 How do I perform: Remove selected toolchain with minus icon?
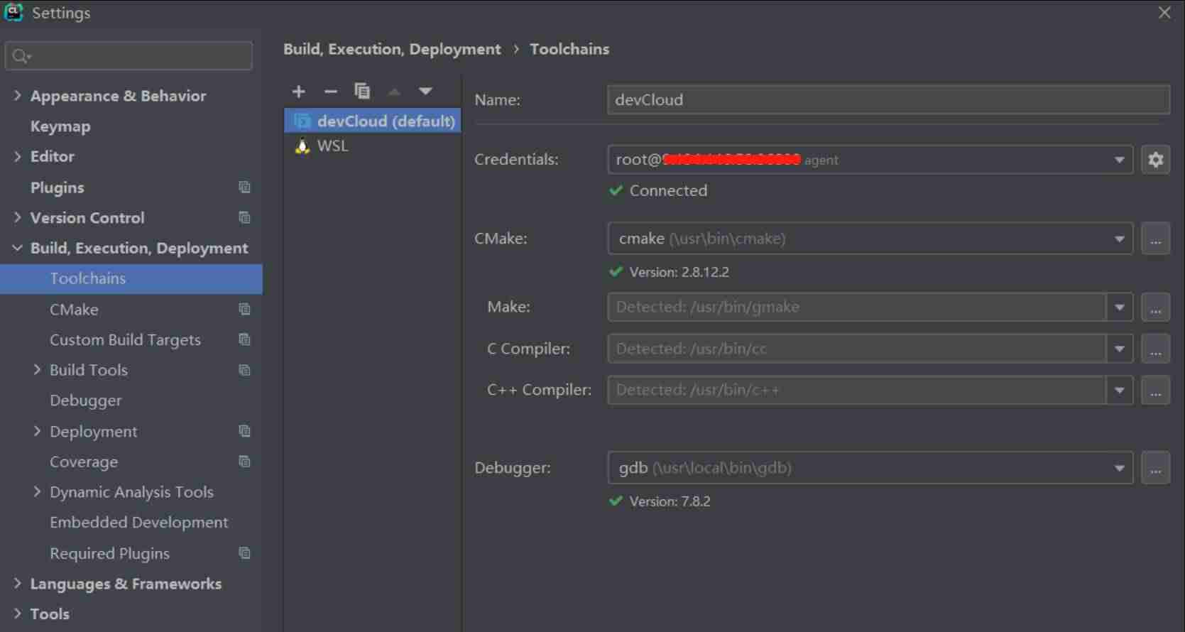point(330,92)
